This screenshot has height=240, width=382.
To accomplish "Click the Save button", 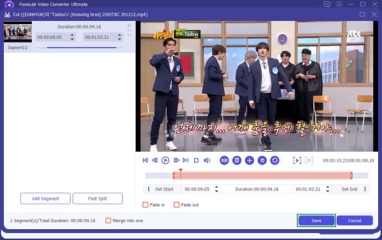I will pyautogui.click(x=316, y=220).
